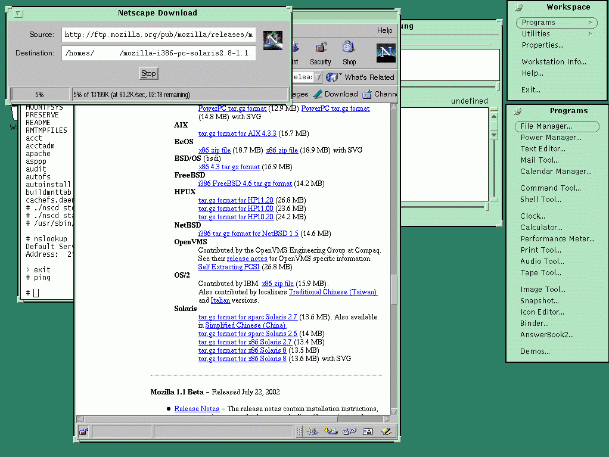Image resolution: width=609 pixels, height=457 pixels.
Task: Click the browser's vertical scrollbar thumb
Action: coord(394,290)
